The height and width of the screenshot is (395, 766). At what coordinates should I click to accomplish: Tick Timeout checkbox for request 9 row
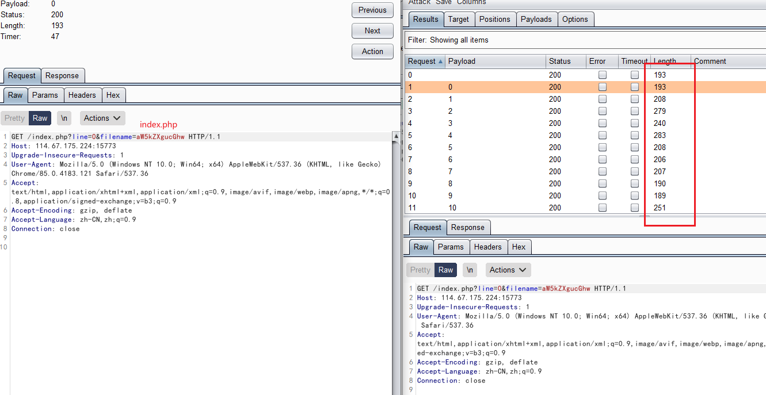[635, 183]
